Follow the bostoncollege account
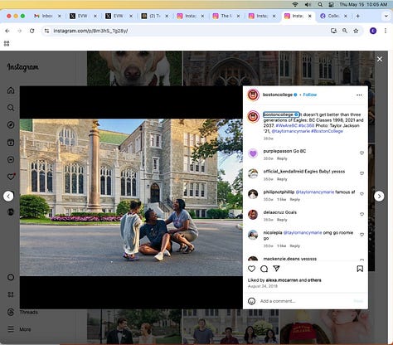 tap(310, 95)
